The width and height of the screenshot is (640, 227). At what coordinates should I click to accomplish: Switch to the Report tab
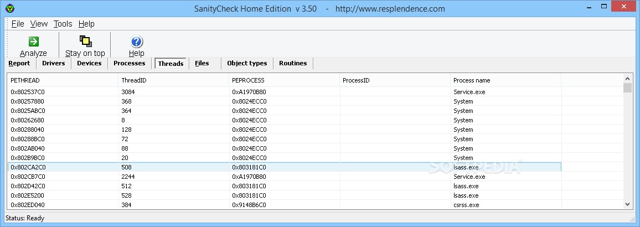point(19,63)
